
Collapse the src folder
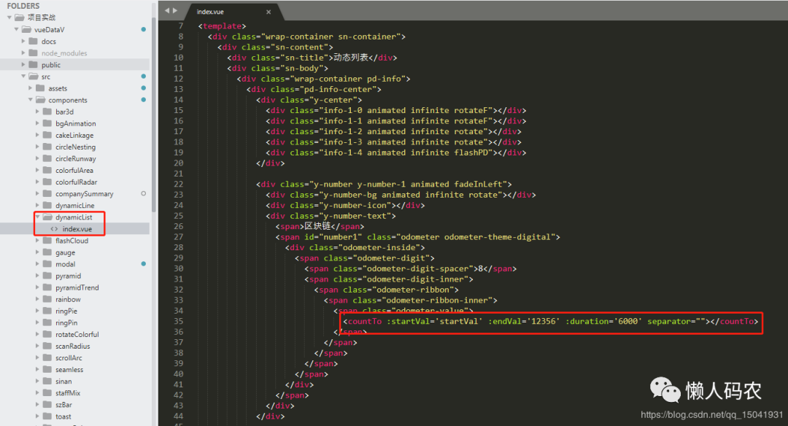[23, 77]
